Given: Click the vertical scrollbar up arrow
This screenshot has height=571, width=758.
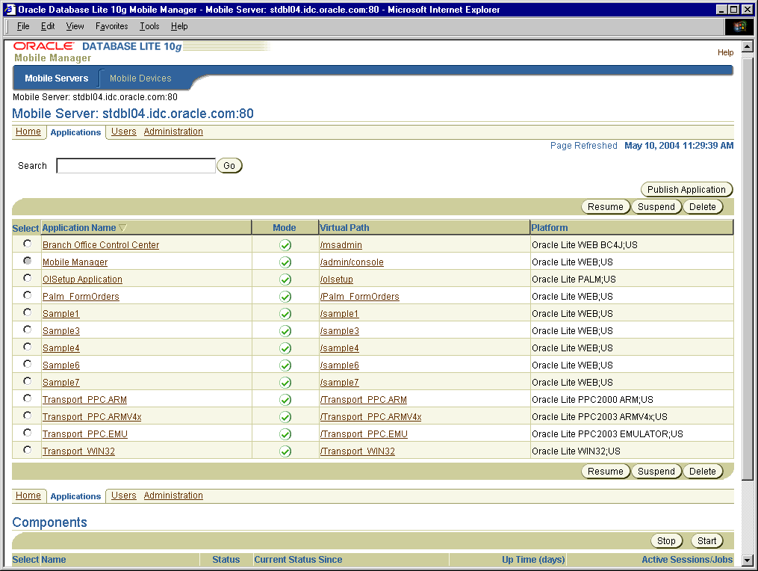Looking at the screenshot, I should [748, 46].
